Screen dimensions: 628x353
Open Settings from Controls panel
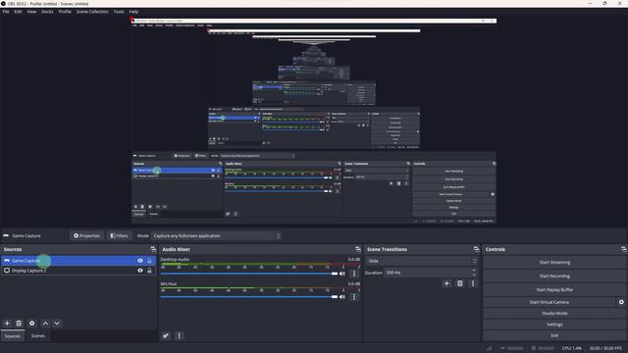(554, 325)
